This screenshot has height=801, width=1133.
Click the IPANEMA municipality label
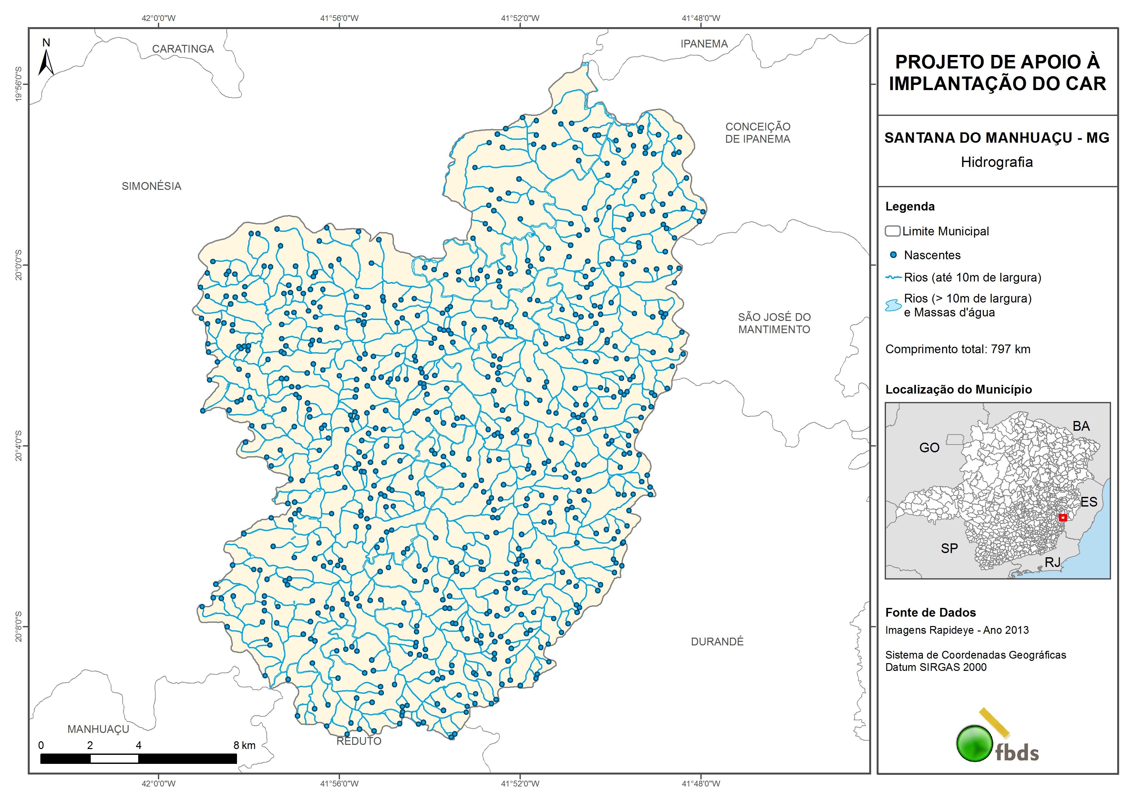[704, 44]
